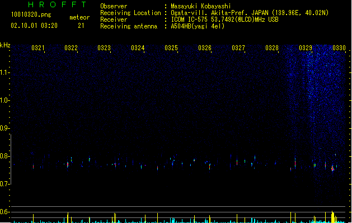The image size is (352, 223).
Task: Click time marker 0325
Action: tap(171, 48)
